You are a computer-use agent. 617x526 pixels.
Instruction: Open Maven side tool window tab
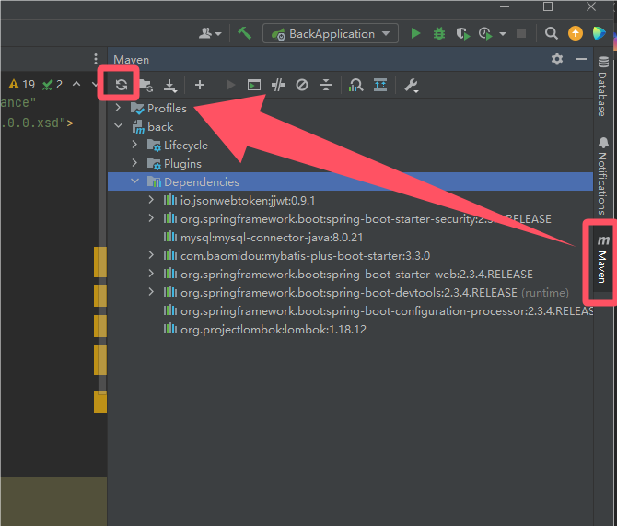pos(602,261)
